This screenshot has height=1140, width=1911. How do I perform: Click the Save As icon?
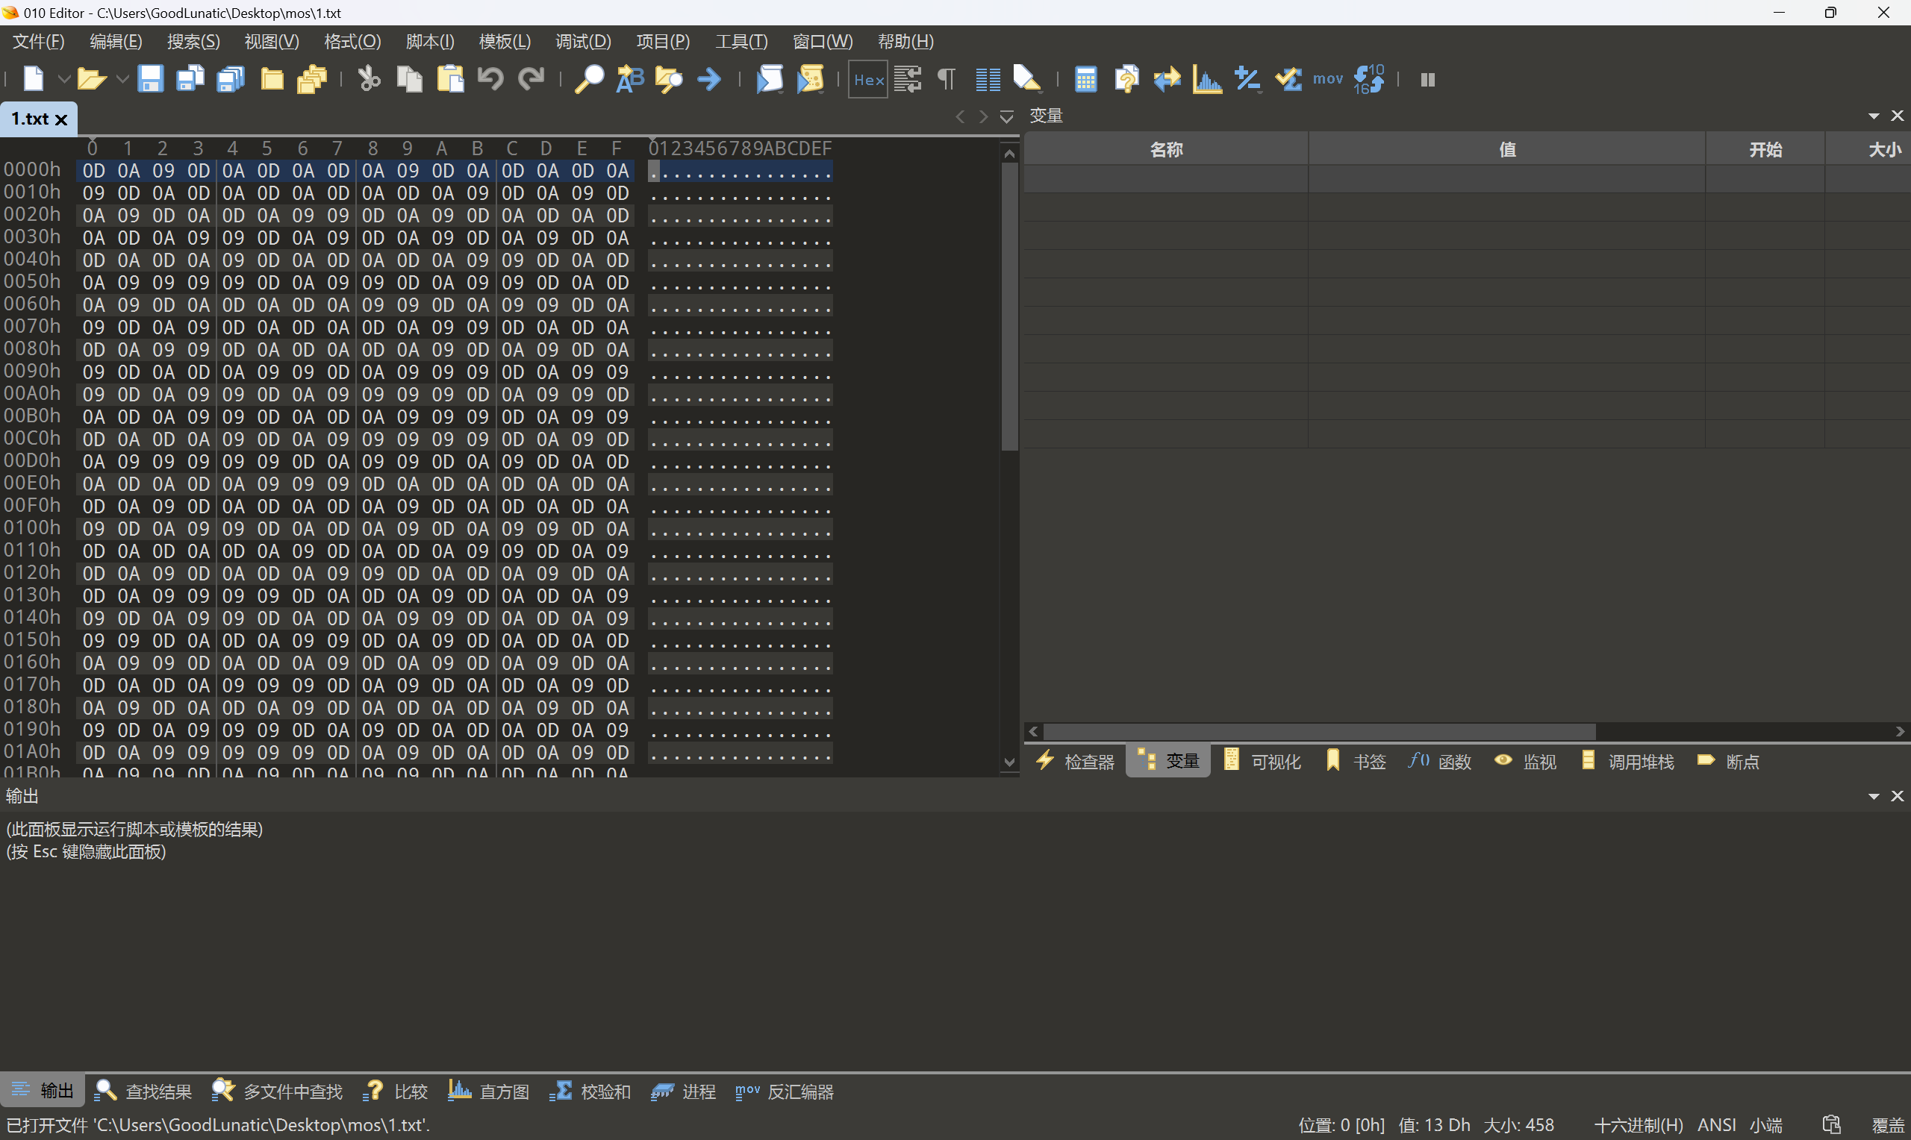click(190, 79)
